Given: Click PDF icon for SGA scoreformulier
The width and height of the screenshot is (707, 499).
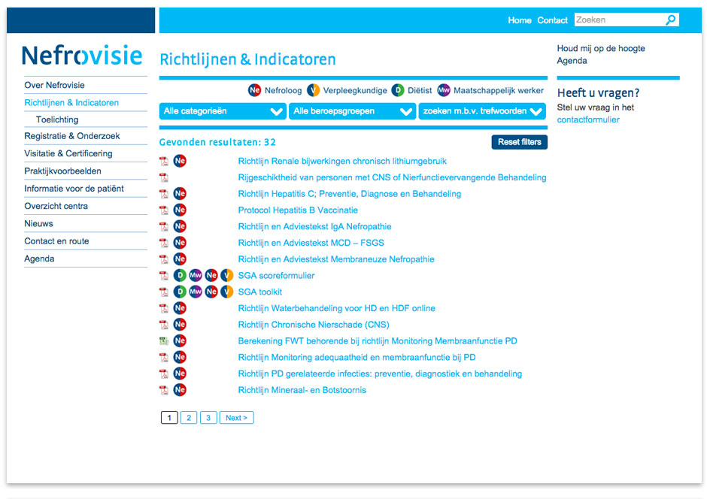Looking at the screenshot, I should [164, 276].
